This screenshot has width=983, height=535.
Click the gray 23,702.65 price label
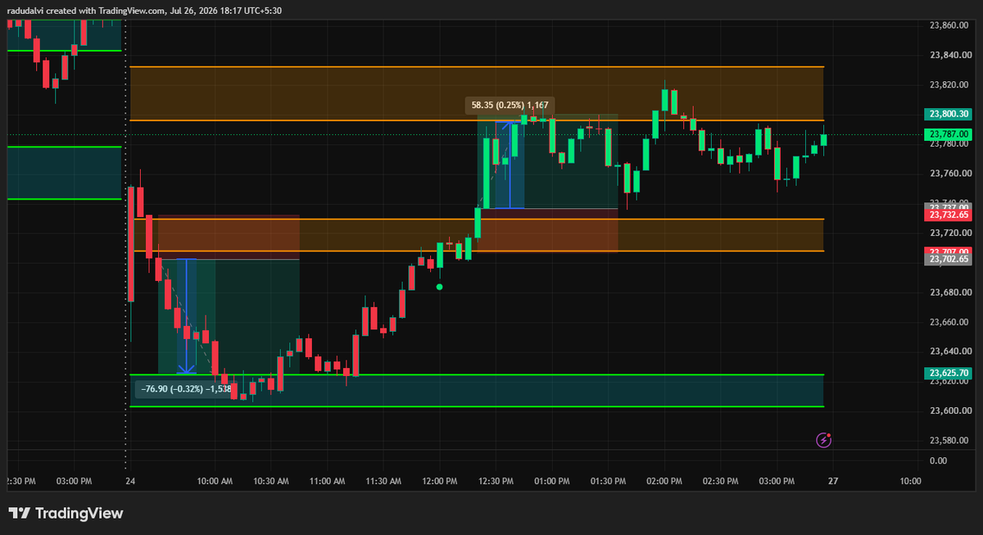948,259
